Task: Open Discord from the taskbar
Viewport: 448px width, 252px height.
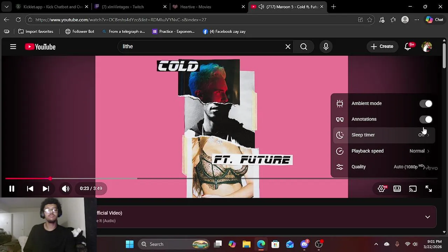Action: (304, 244)
